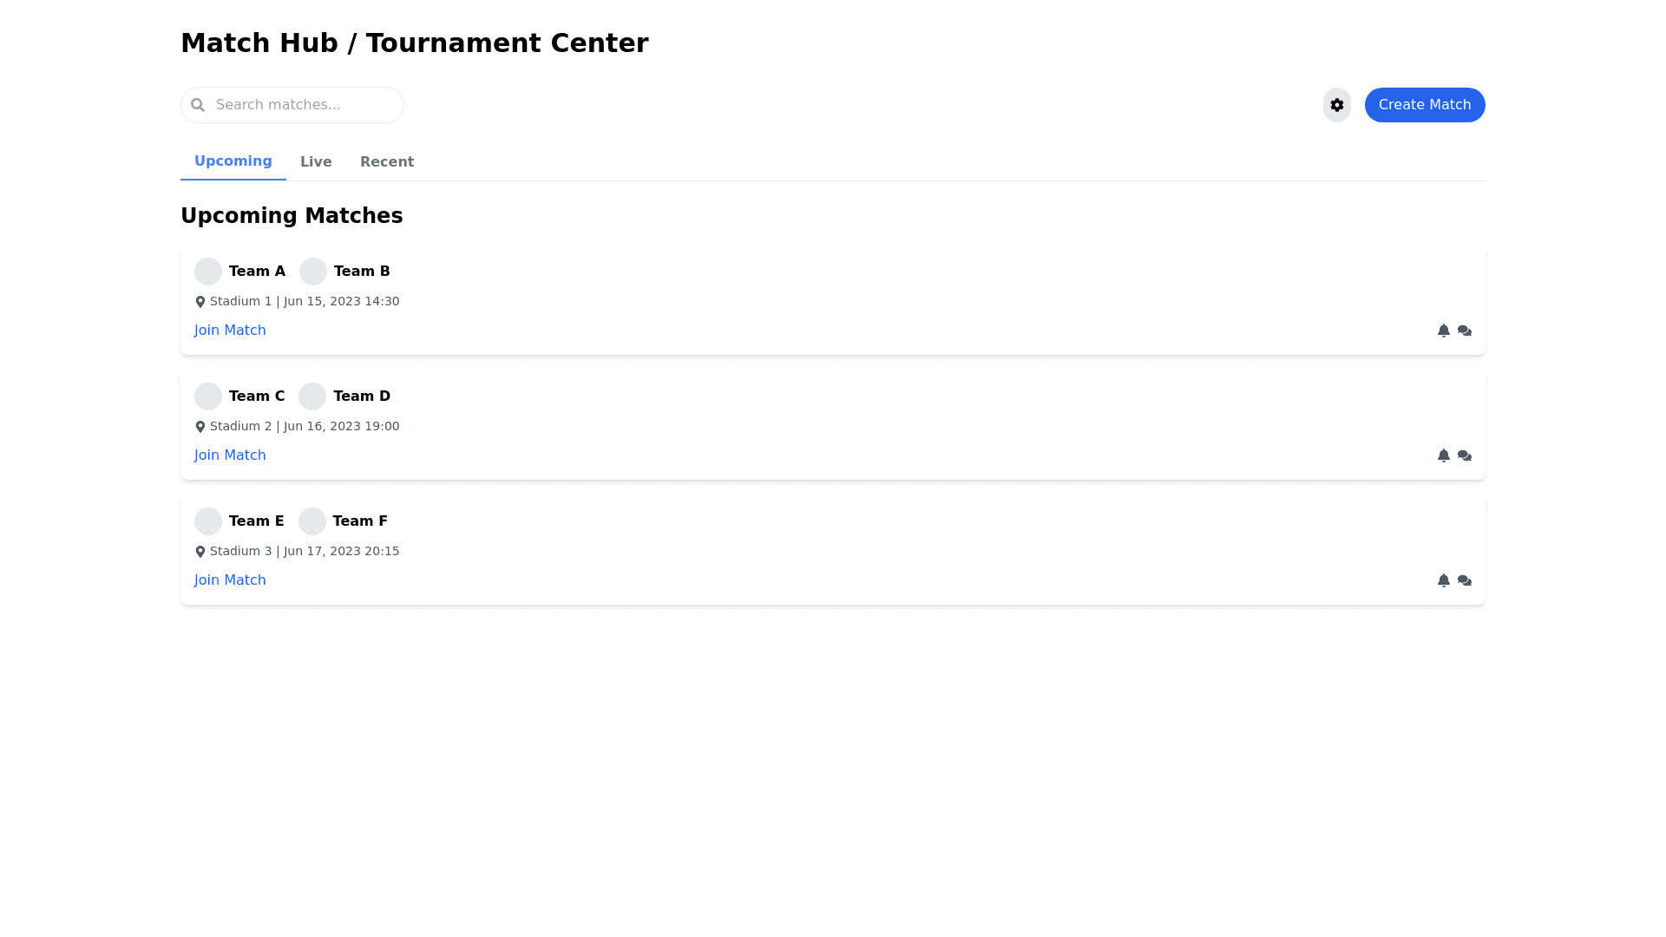This screenshot has width=1666, height=937.
Task: Open chat bubbles for Team E match
Action: point(1465,580)
